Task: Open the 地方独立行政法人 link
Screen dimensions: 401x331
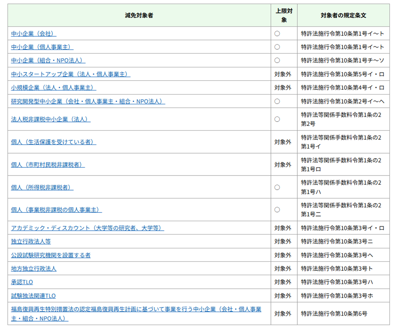Action: click(x=34, y=269)
